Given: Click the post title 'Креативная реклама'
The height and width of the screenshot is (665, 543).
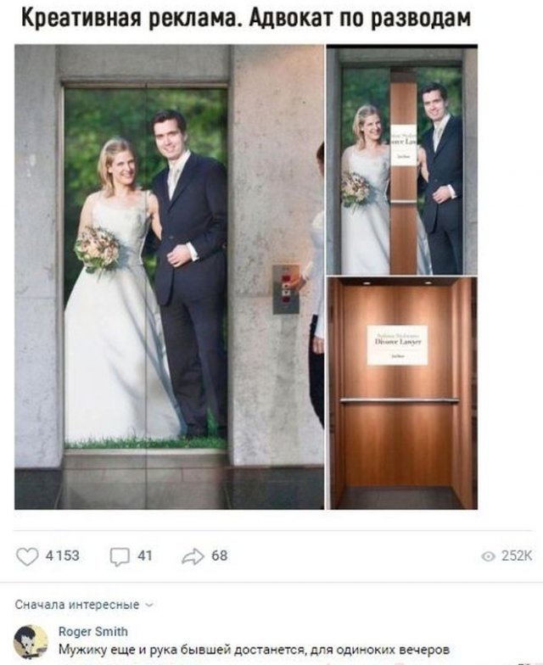Looking at the screenshot, I should click(131, 19).
